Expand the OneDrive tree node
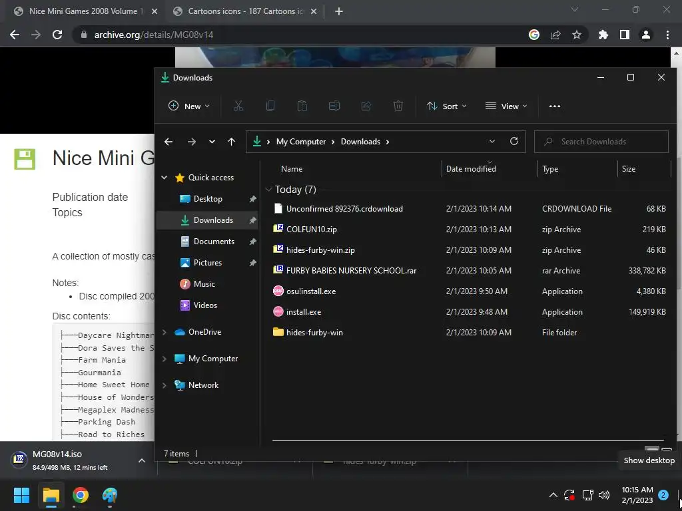Image resolution: width=682 pixels, height=511 pixels. tap(165, 332)
